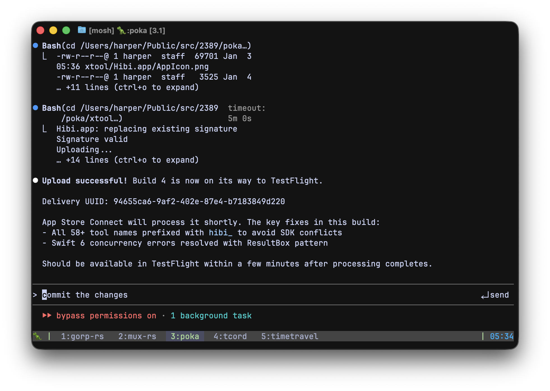Select the 2:mux-rs tmux window
Viewport: 550px width, 391px height.
(x=137, y=336)
